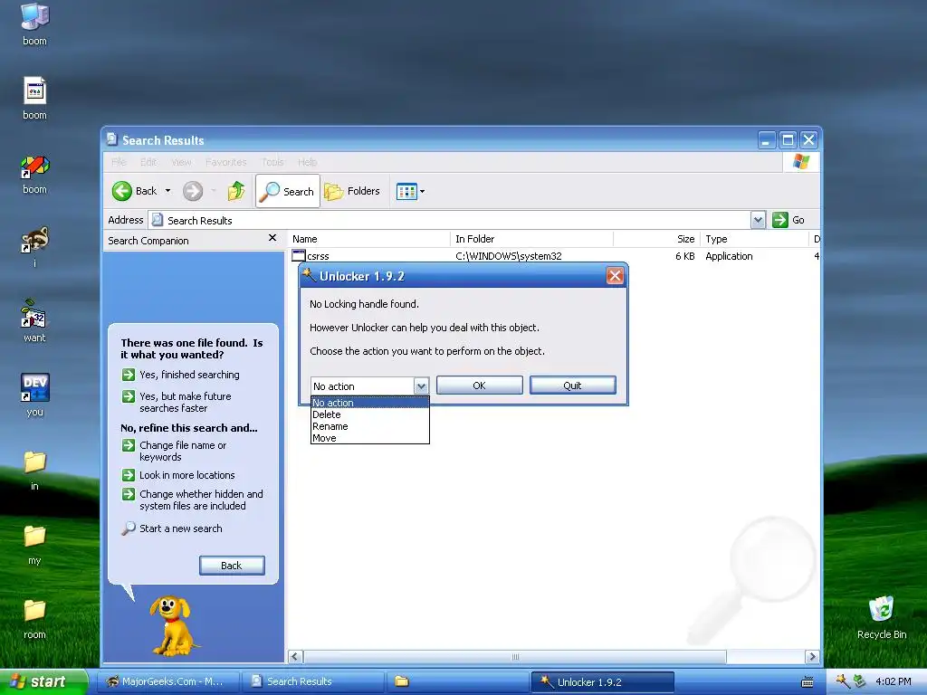Show the Folders pane

352,191
